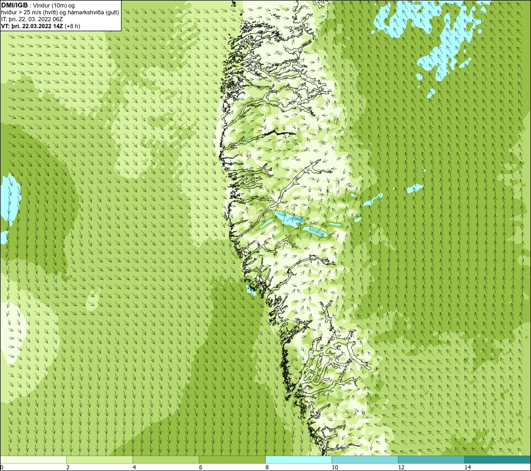Click the 8–10 m/s light cyan legend swatch
531x471 pixels.
(298, 460)
